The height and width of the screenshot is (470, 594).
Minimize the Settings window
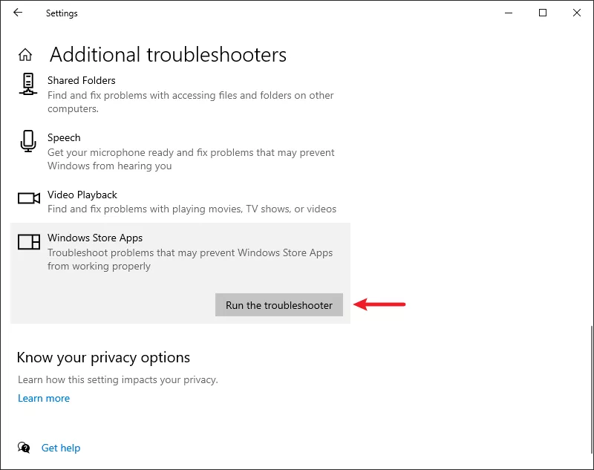(x=509, y=13)
